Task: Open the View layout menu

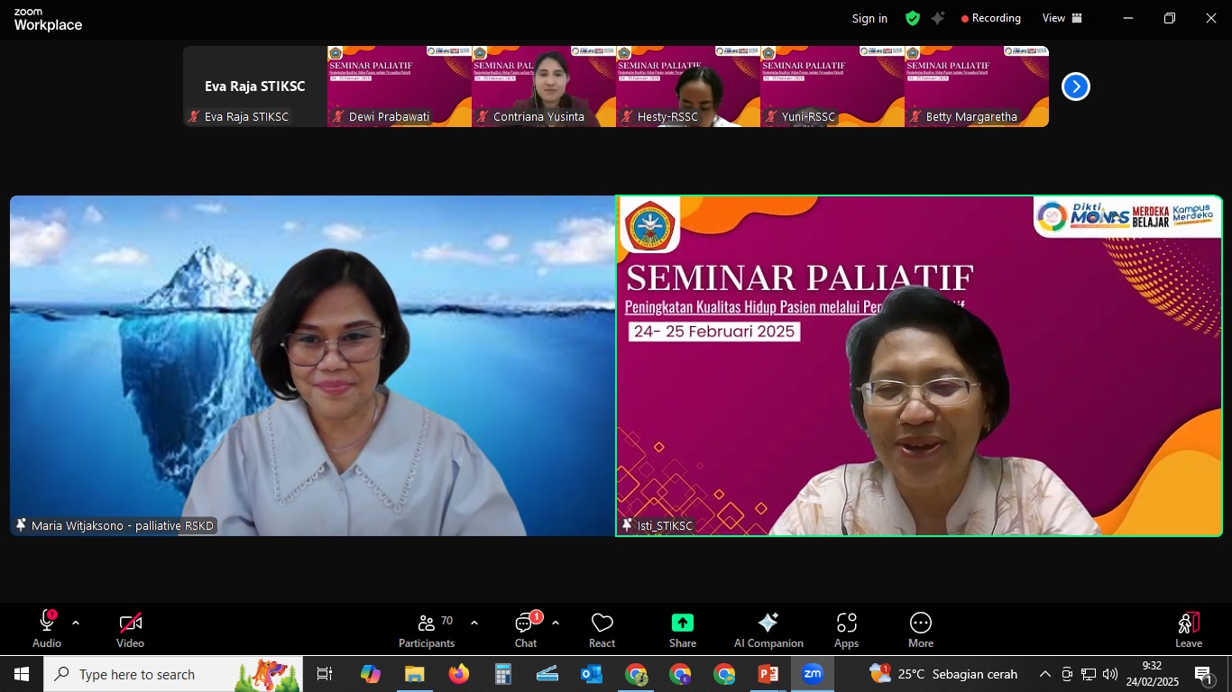Action: 1062,18
